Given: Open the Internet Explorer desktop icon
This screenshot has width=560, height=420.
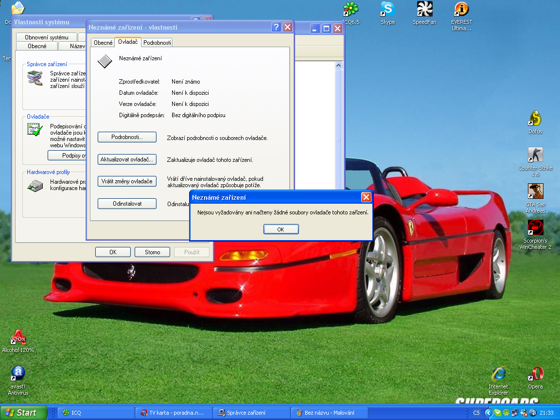Looking at the screenshot, I should tap(498, 374).
